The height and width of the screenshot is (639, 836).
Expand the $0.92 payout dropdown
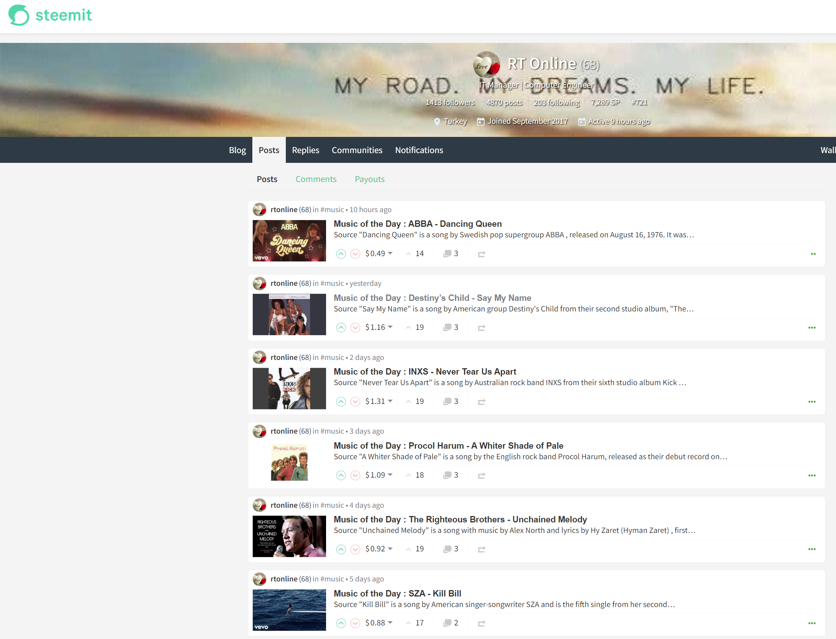[379, 549]
